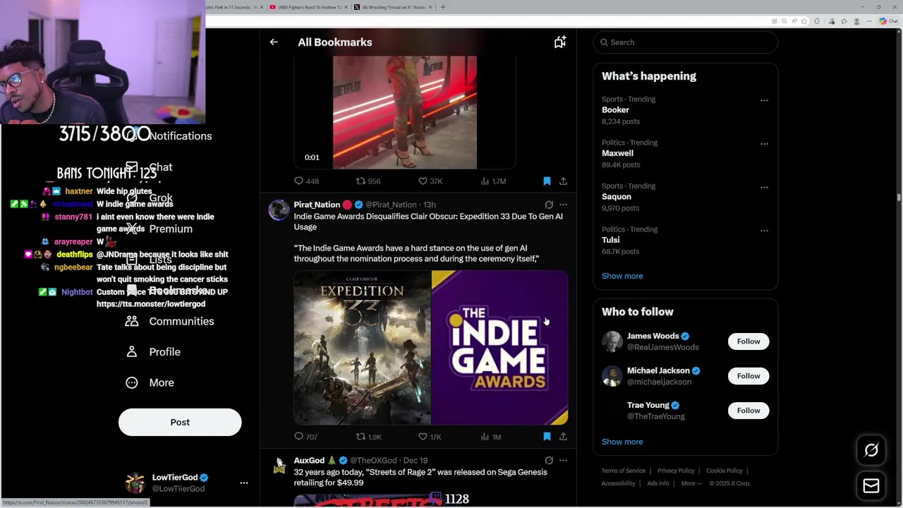Open a new browser tab

[442, 7]
